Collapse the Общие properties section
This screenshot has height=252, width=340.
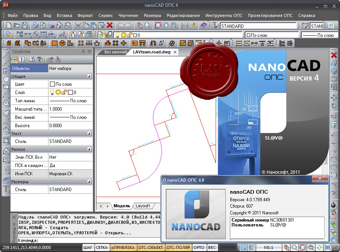(x=89, y=76)
